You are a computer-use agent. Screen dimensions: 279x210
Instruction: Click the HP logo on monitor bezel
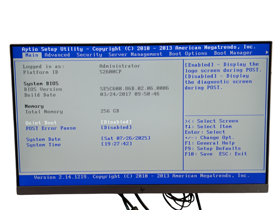[142, 189]
